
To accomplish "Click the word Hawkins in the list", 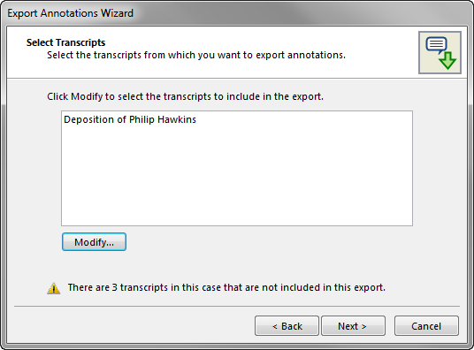I will [x=177, y=119].
